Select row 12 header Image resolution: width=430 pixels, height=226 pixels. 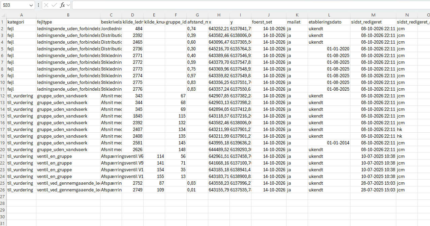tap(3, 96)
